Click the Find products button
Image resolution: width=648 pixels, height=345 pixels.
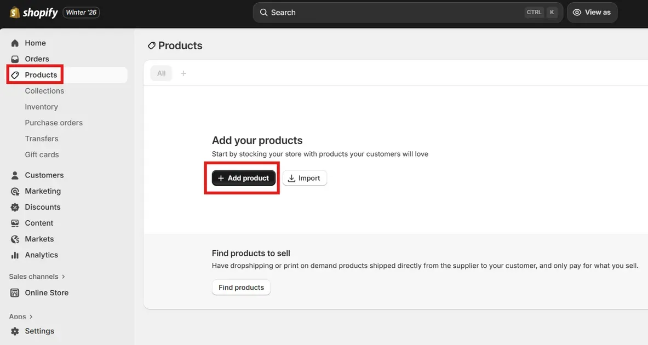pos(241,287)
